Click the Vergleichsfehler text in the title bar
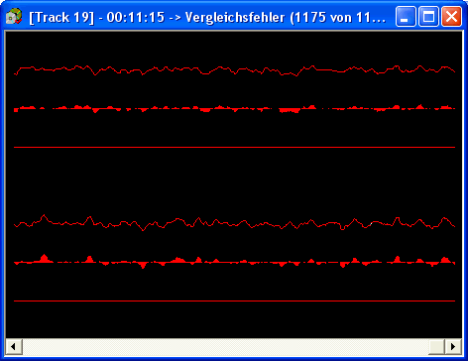 (235, 17)
